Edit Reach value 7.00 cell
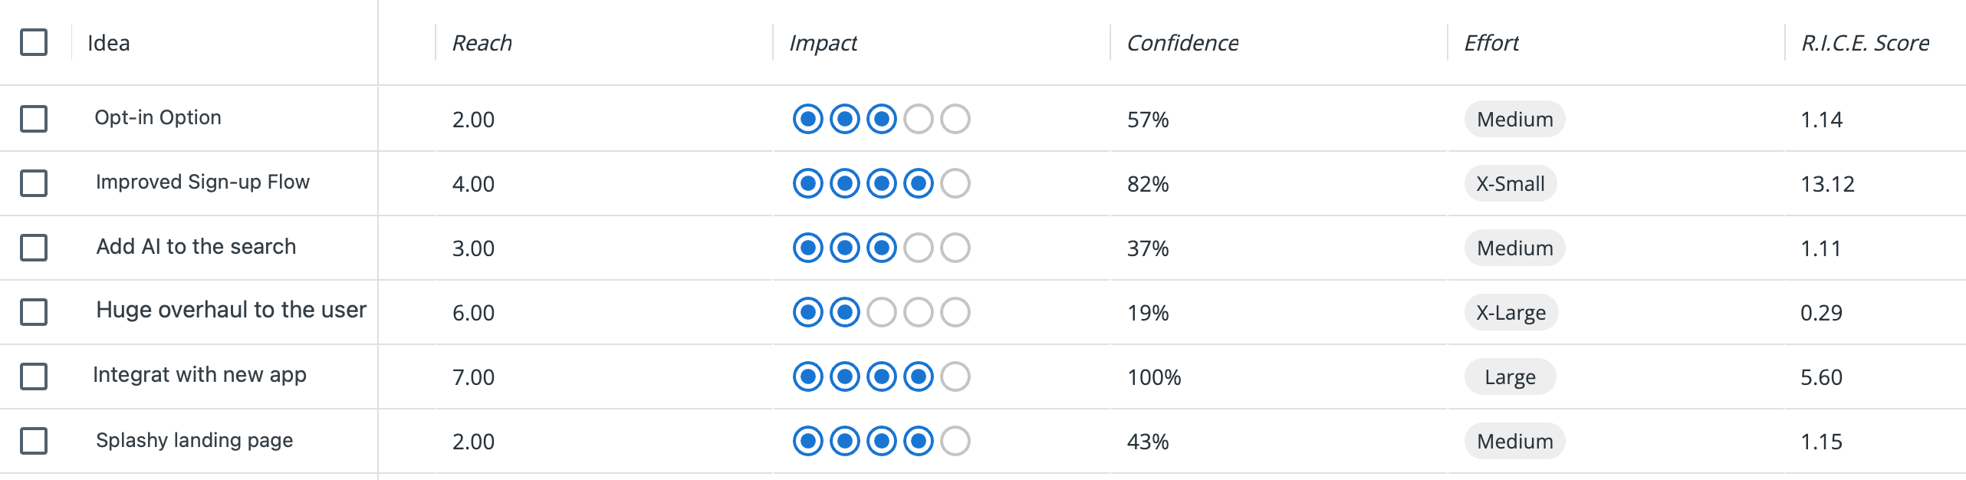Screen dimensions: 1966x480 473,376
